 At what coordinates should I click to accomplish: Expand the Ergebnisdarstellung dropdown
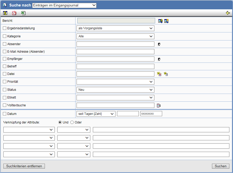115,28
